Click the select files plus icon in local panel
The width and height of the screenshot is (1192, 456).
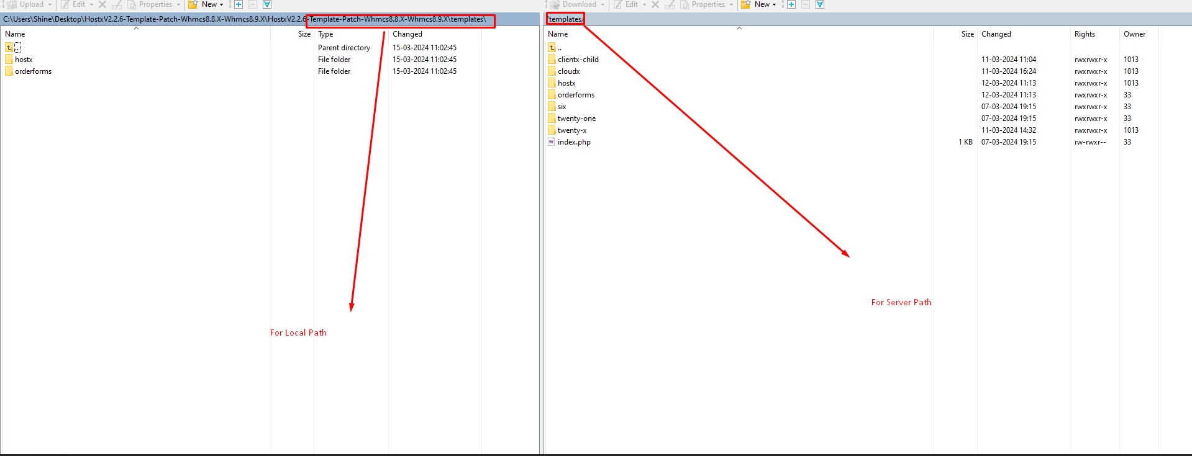(x=238, y=4)
